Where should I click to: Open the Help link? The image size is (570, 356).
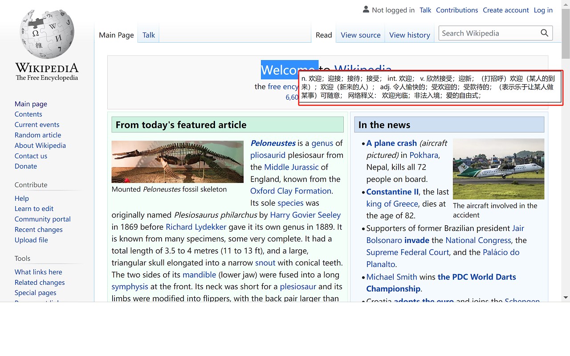click(x=21, y=198)
